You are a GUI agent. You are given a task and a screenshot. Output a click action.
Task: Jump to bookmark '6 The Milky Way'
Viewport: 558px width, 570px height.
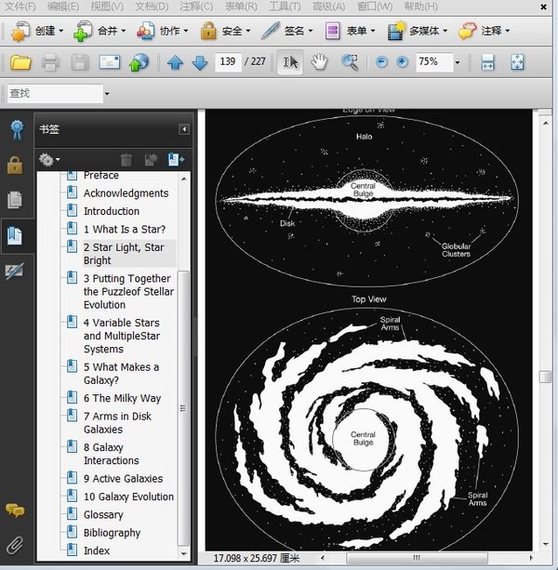(122, 398)
